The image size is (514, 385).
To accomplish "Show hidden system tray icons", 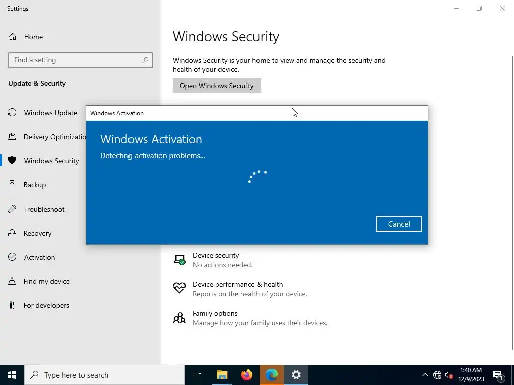I will coord(425,375).
